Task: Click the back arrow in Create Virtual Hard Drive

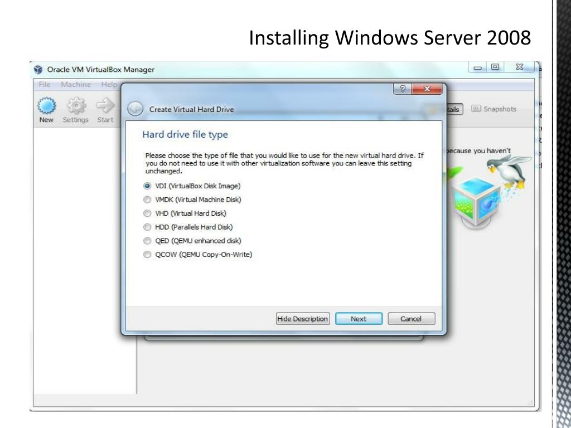Action: click(135, 109)
